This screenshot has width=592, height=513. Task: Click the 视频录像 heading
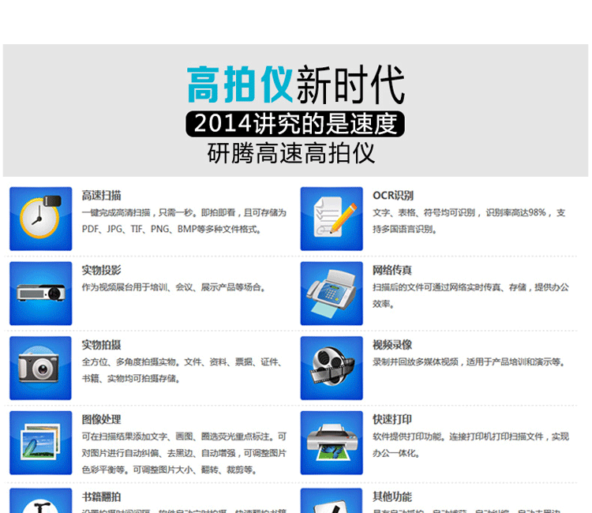click(x=392, y=345)
